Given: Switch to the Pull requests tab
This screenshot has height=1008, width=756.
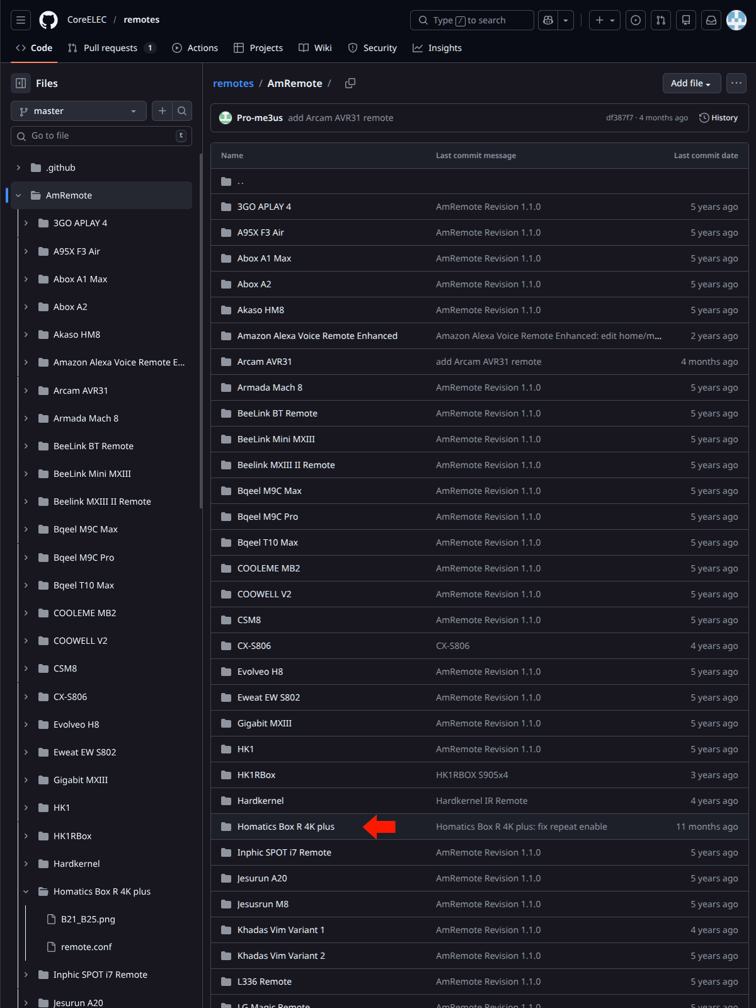Looking at the screenshot, I should coord(112,48).
